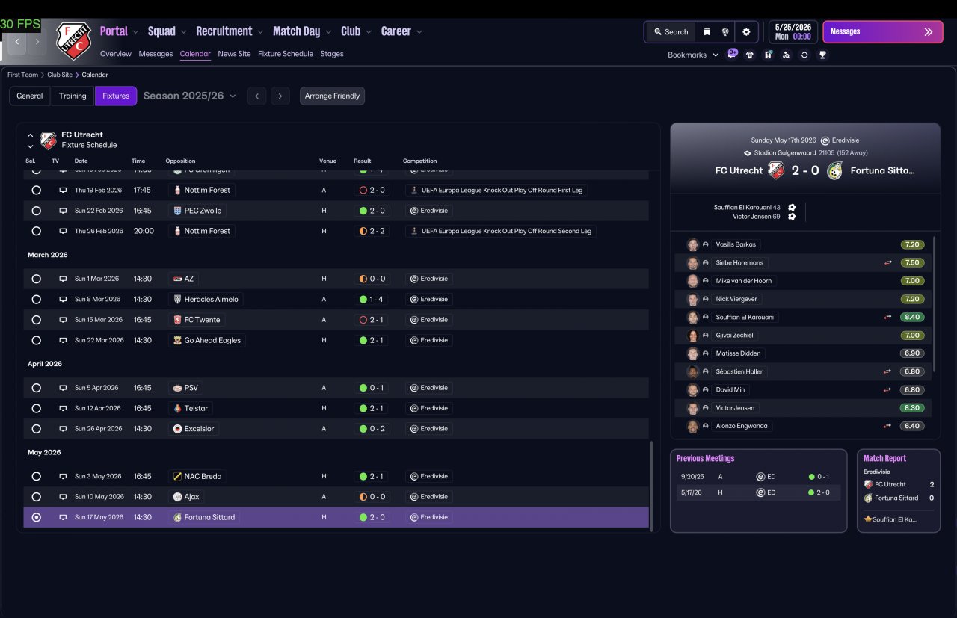The height and width of the screenshot is (618, 957).
Task: Open the settings gear in the top bar
Action: click(x=745, y=32)
